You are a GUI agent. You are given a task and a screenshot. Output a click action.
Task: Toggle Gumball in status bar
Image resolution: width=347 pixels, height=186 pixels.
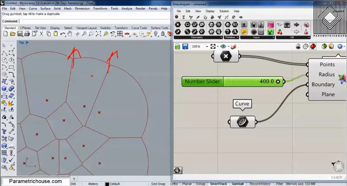pos(238,184)
